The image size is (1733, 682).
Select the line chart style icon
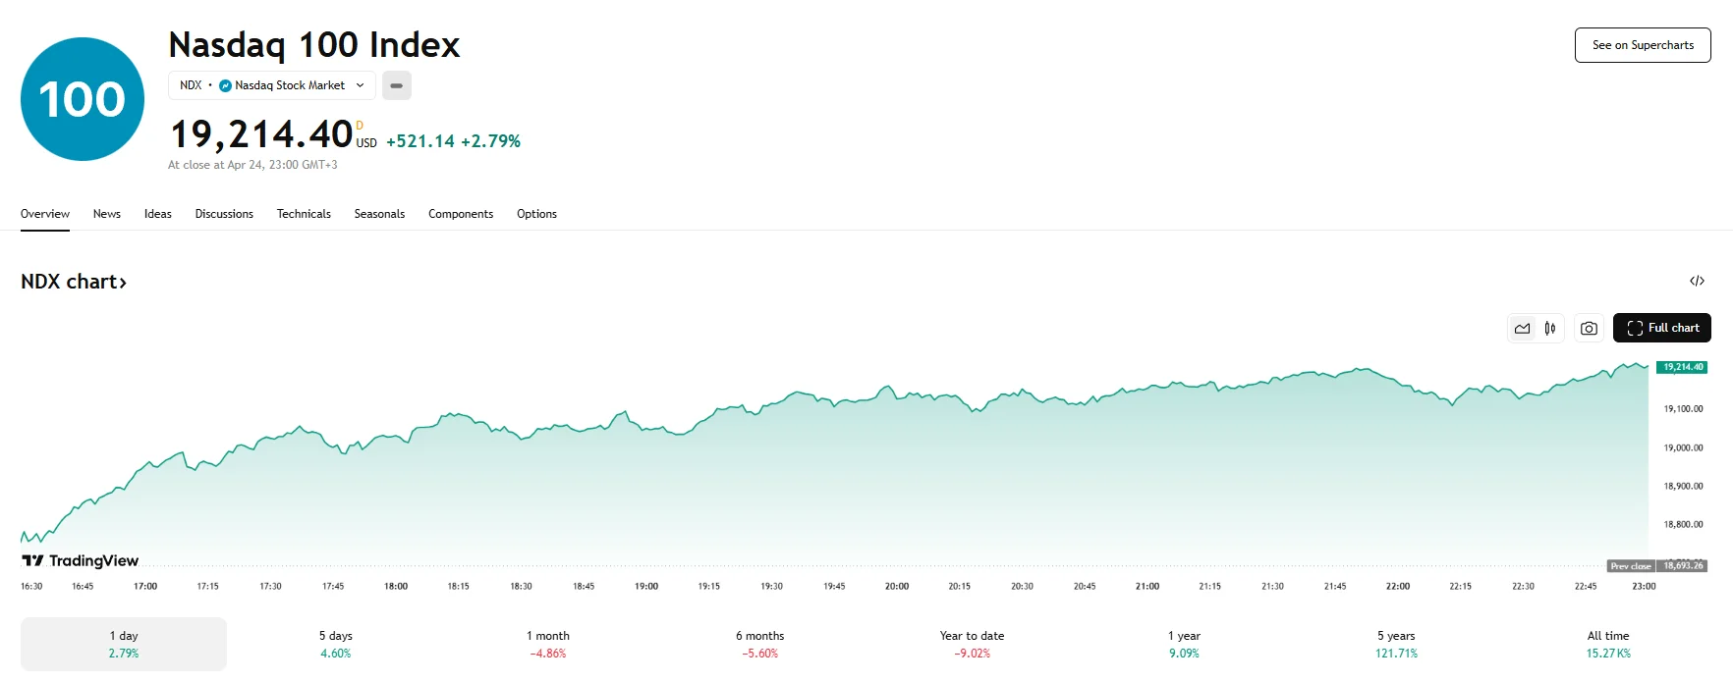[1523, 328]
